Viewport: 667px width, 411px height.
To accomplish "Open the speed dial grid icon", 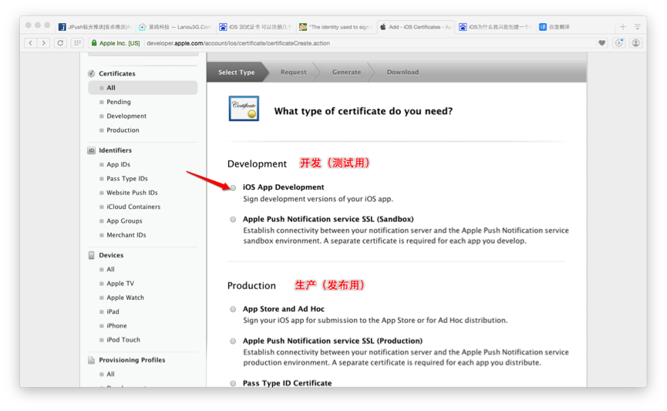I will click(x=77, y=43).
